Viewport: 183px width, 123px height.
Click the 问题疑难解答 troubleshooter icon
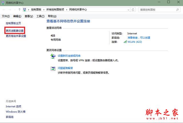click(x=53, y=69)
